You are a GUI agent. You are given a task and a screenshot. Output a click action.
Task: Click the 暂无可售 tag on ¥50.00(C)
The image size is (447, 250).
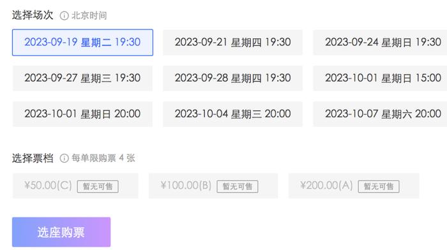(98, 186)
